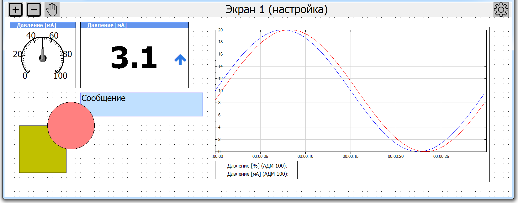518x203 pixels.
Task: Click legend entry Давление [%] (АДМ-100)
Action: [x=259, y=166]
